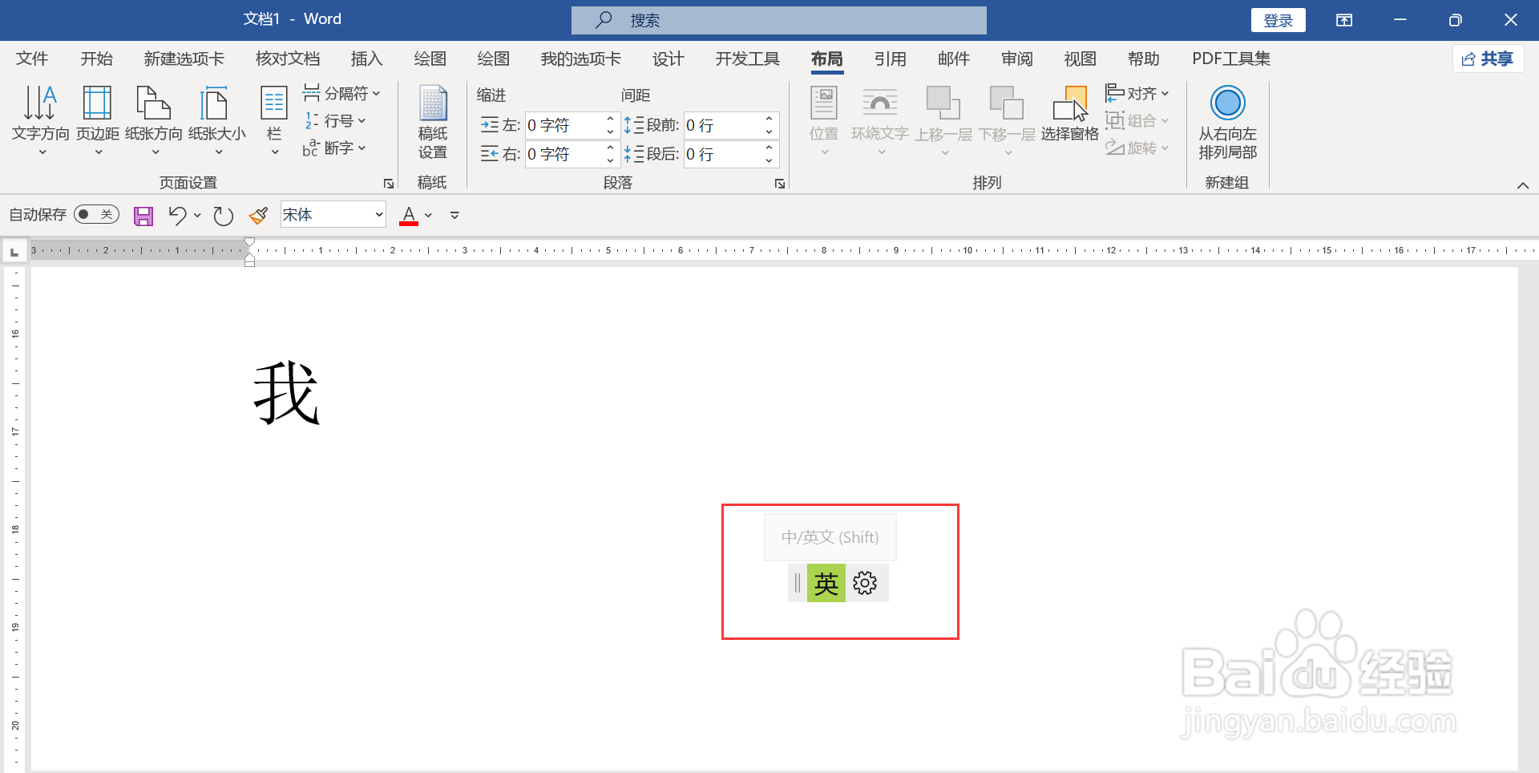Image resolution: width=1539 pixels, height=773 pixels.
Task: Switch to the Insert (插入) tab
Action: (x=366, y=59)
